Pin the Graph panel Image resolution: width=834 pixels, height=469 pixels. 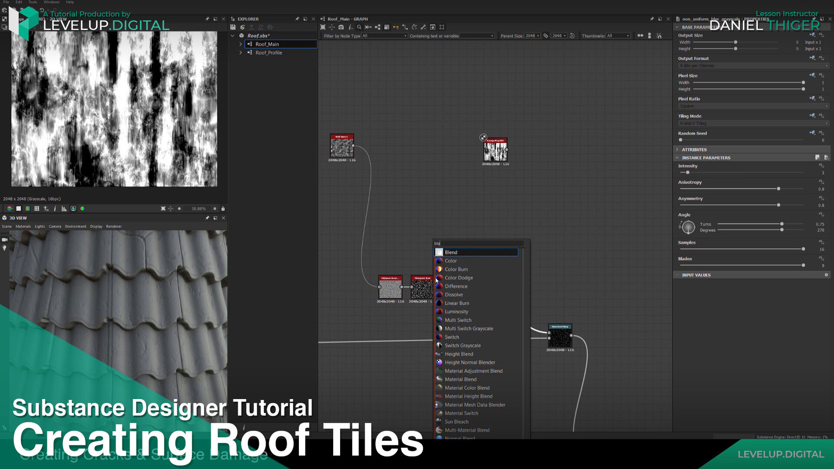click(652, 19)
